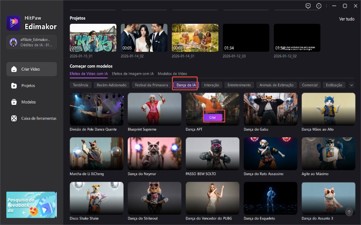This screenshot has width=361, height=225.
Task: Switch to Modelos de Vídeo tab
Action: pyautogui.click(x=172, y=73)
